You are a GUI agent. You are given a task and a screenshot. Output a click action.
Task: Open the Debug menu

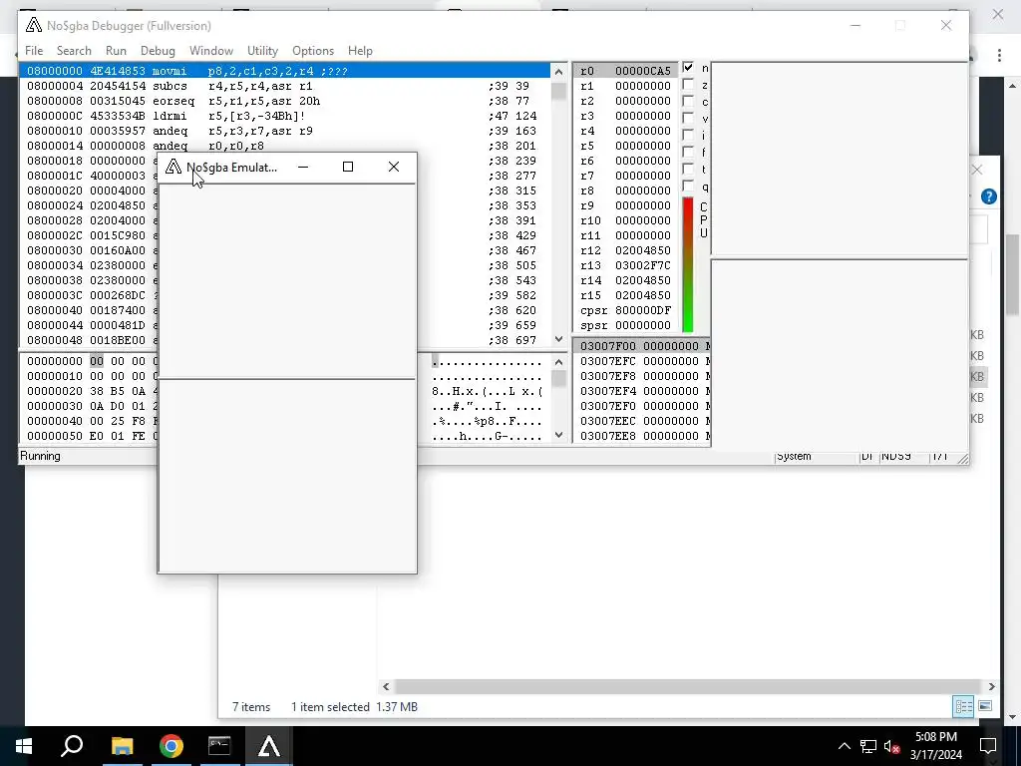(x=158, y=51)
